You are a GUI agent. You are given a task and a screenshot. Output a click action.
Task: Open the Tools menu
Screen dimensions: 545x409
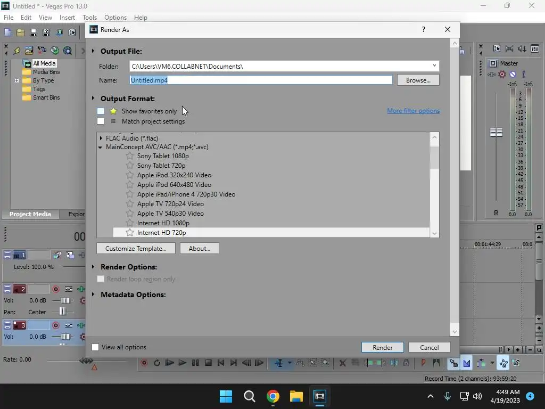[89, 18]
